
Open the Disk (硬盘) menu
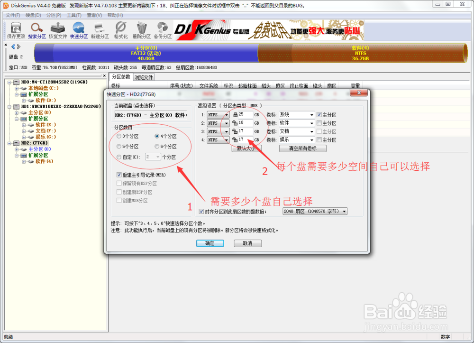point(33,15)
